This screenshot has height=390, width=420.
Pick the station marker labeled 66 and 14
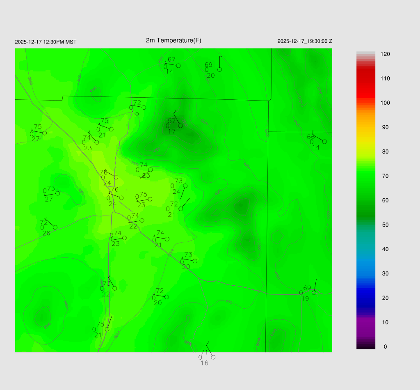[324, 142]
